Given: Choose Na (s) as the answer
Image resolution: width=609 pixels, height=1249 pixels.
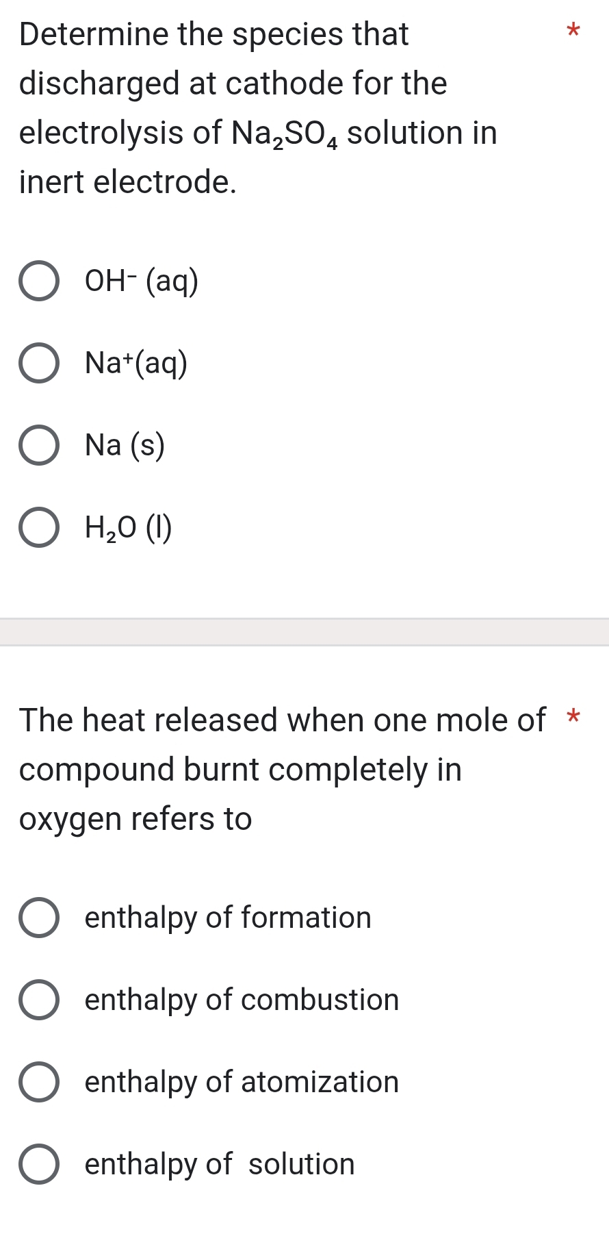Looking at the screenshot, I should point(39,447).
